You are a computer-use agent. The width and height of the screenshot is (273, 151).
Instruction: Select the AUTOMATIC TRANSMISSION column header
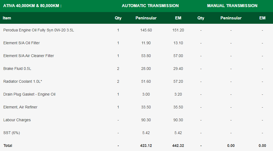point(150,6)
